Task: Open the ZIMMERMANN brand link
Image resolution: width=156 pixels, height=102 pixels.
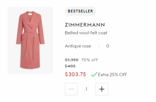Action: tap(85, 25)
